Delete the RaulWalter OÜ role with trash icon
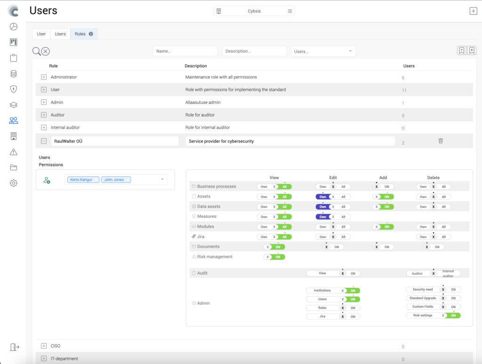482x364 pixels. (441, 141)
